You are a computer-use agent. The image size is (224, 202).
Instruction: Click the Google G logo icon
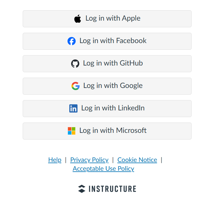click(x=75, y=86)
